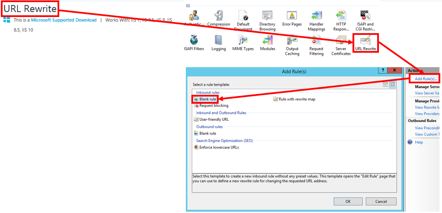Click the Outbound Rules heading in Actions
This screenshot has height=213, width=442.
click(422, 121)
